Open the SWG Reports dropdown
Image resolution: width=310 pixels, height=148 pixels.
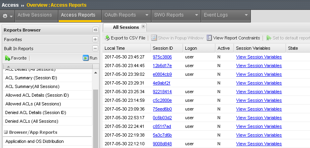tap(196, 15)
